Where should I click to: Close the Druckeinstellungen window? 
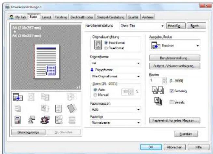coord(206,6)
